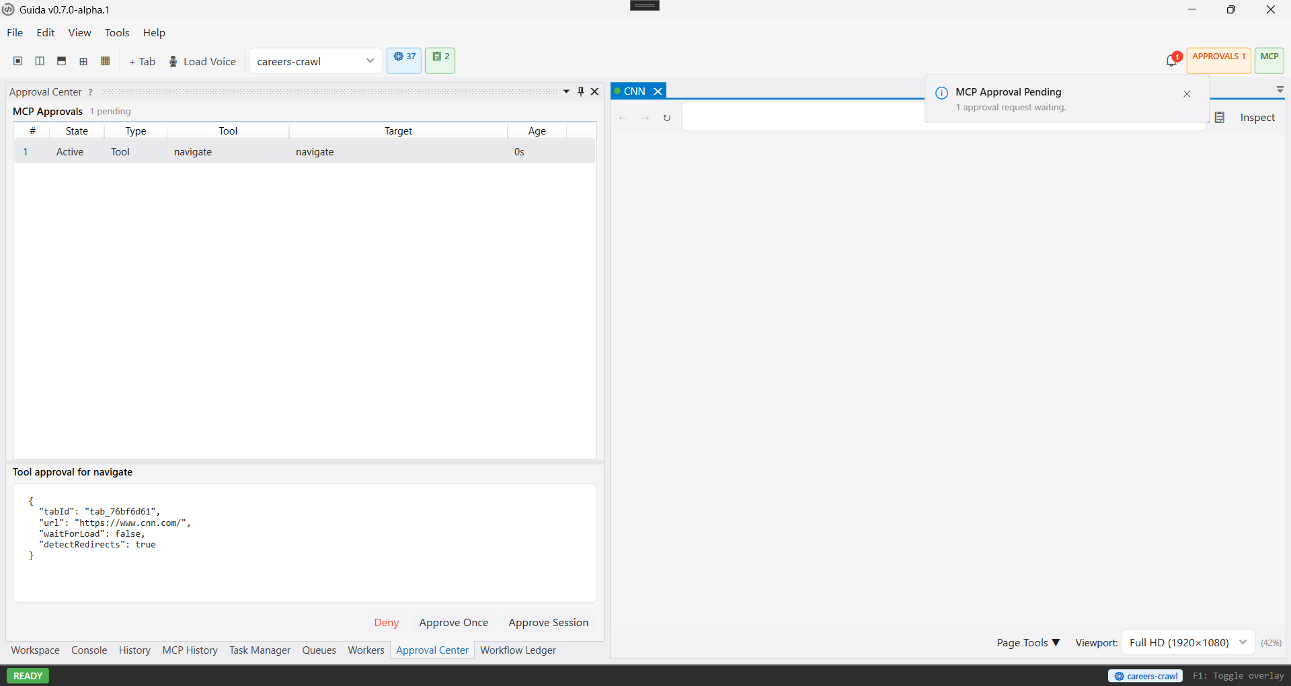The image size is (1291, 686).
Task: Close the CNN browser tab
Action: [658, 91]
